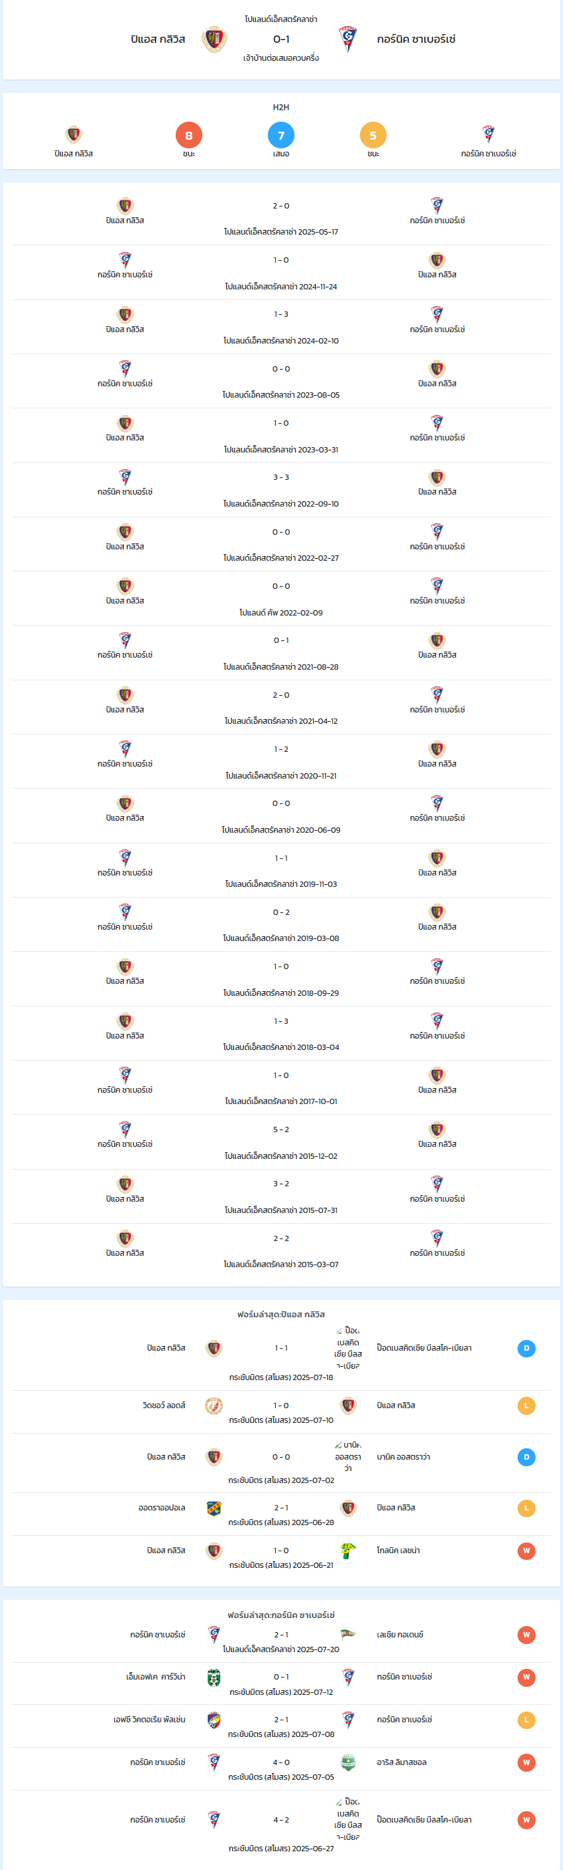Click Gornik Zabrze crest in match header
This screenshot has width=563, height=1870.
(x=348, y=39)
